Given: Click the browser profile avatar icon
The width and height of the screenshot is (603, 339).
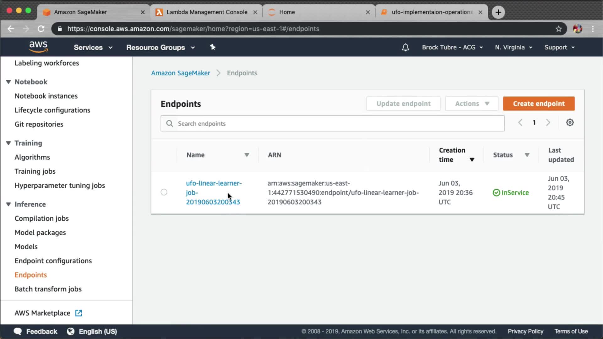Looking at the screenshot, I should pos(577,29).
